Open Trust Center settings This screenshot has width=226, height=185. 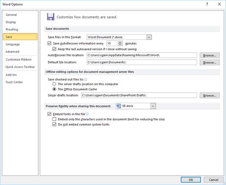(14, 82)
